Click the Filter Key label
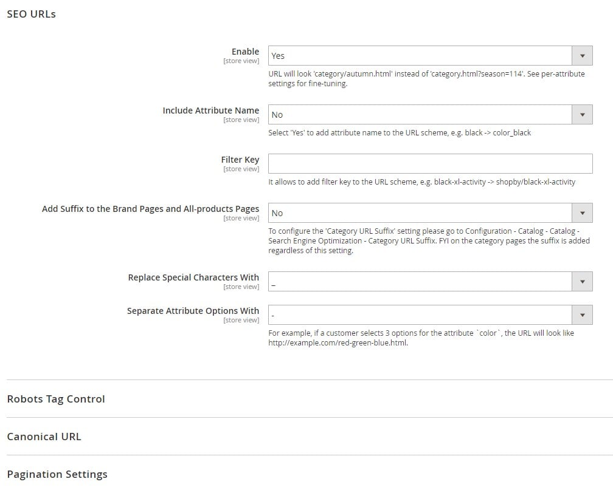This screenshot has width=613, height=493. [240, 160]
